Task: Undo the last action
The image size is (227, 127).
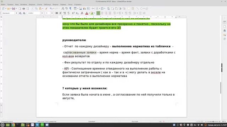Action: pos(51,8)
